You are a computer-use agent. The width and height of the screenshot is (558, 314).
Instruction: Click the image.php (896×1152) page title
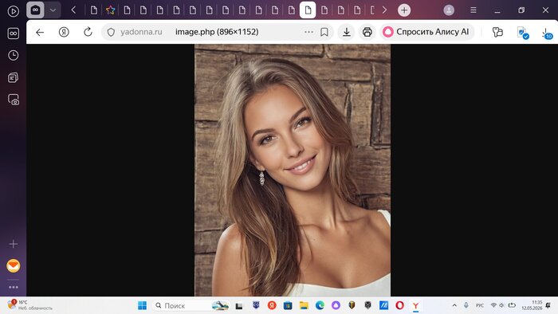[217, 32]
